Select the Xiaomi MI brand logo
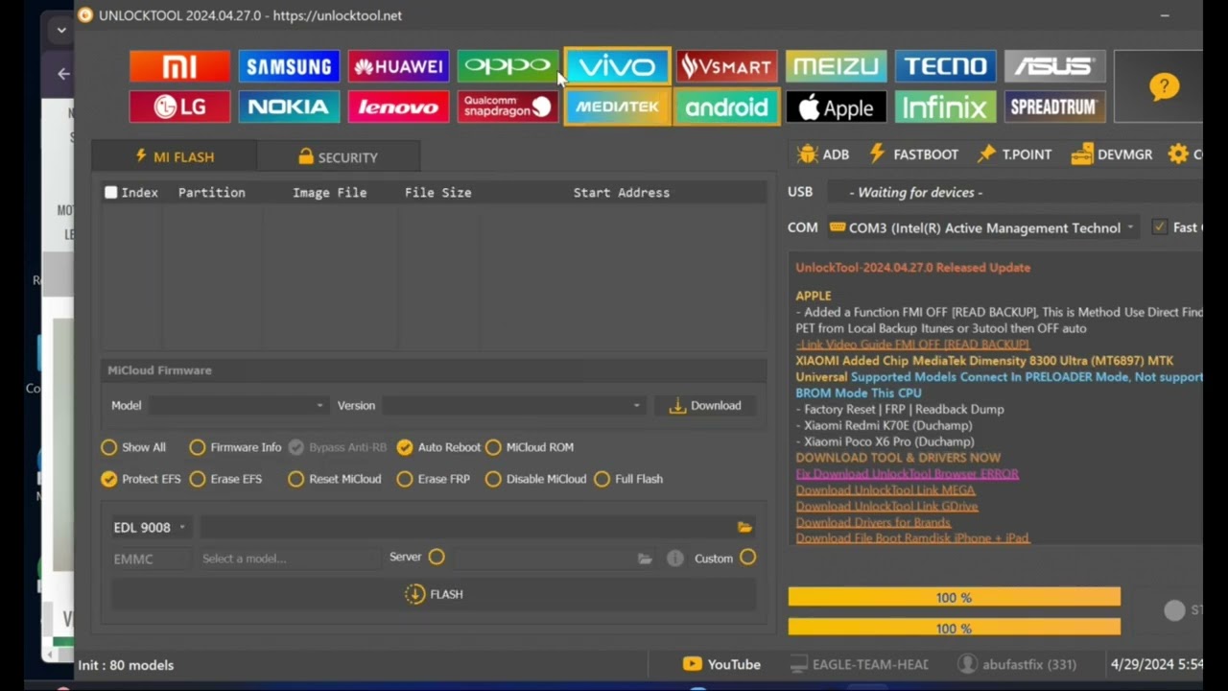The width and height of the screenshot is (1228, 691). (x=179, y=66)
